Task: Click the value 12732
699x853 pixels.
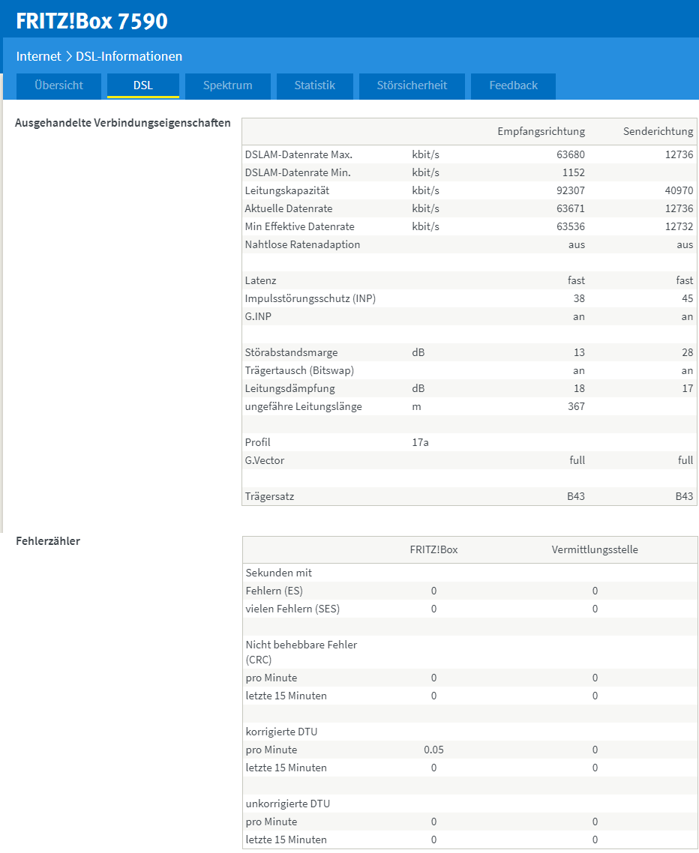Action: (x=679, y=226)
